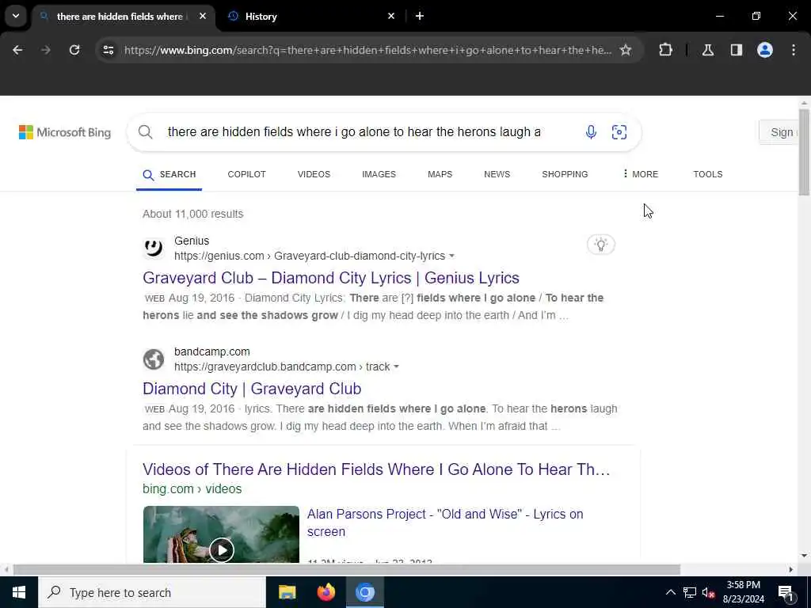
Task: Follow the bing.com › videos link
Action: (192, 488)
